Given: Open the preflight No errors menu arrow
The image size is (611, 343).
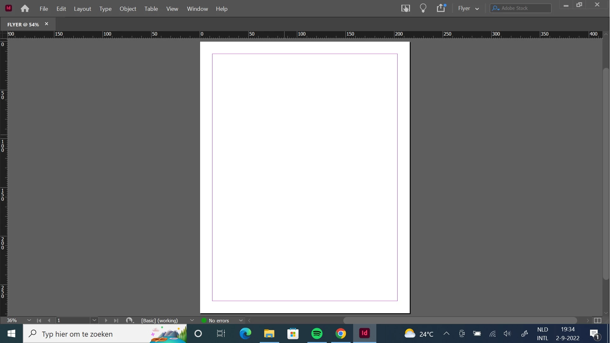Looking at the screenshot, I should (241, 321).
